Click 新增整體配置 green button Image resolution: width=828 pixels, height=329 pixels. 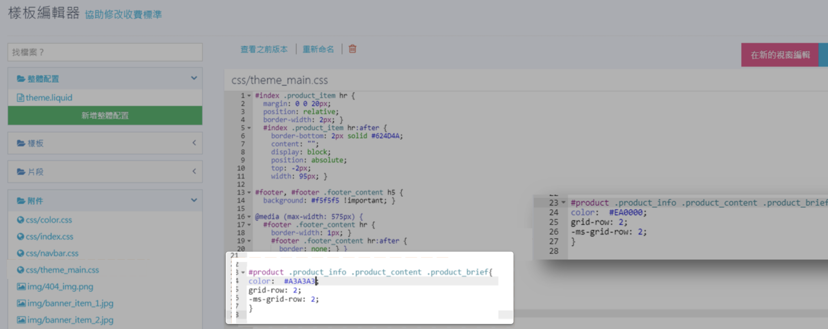pos(105,116)
